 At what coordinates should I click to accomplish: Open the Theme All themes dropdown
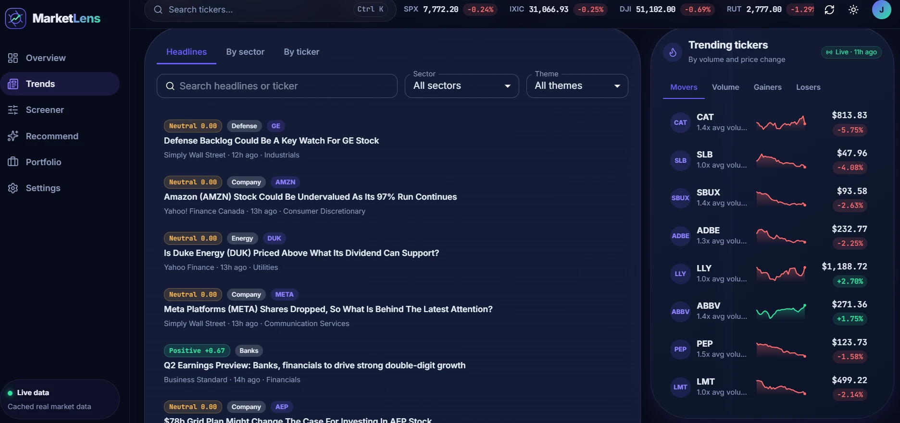(x=577, y=86)
